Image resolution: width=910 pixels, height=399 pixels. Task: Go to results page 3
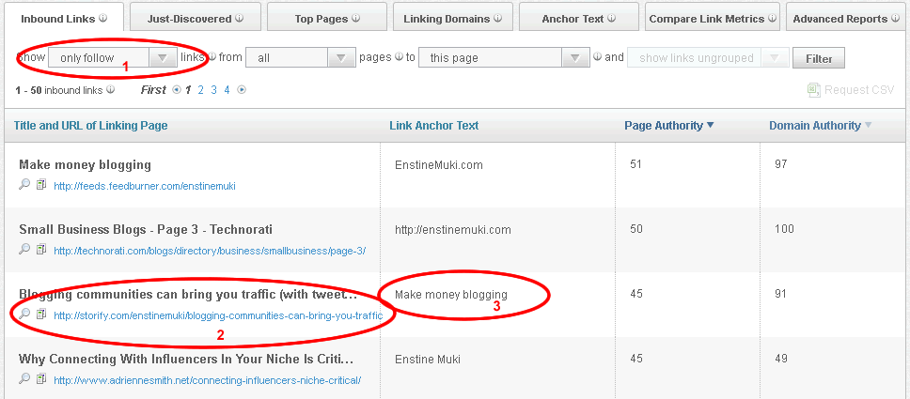tap(214, 90)
